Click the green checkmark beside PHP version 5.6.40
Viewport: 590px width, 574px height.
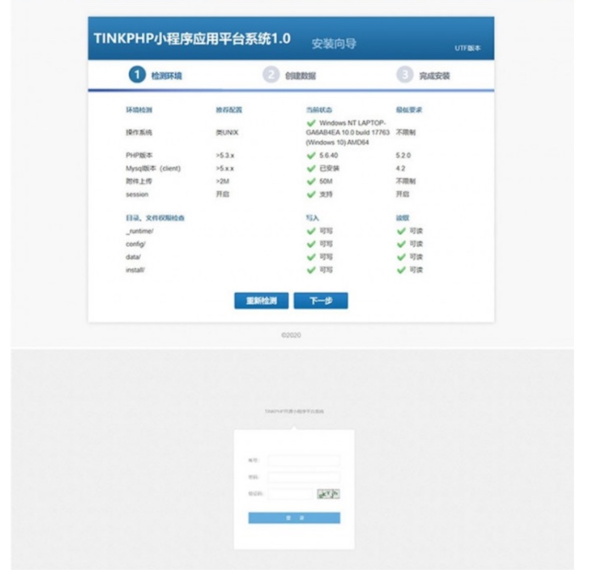[x=312, y=155]
